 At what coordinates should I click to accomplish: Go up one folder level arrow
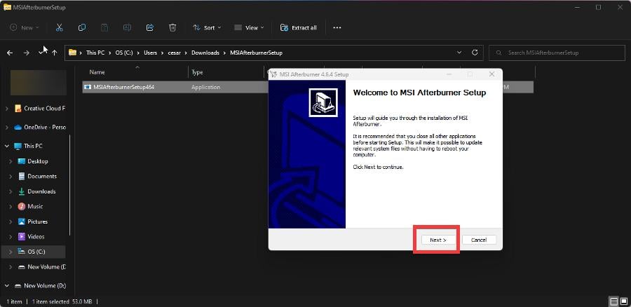click(x=55, y=53)
